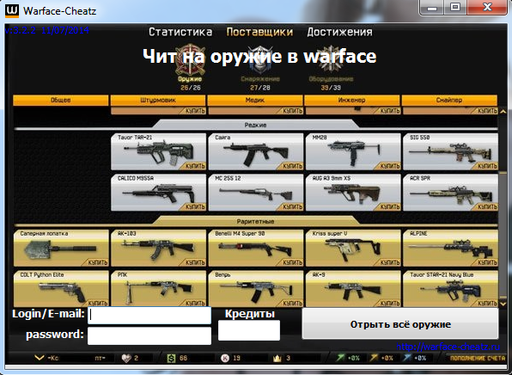The image size is (512, 375).
Task: Click the Раритетные section header
Action: (255, 221)
